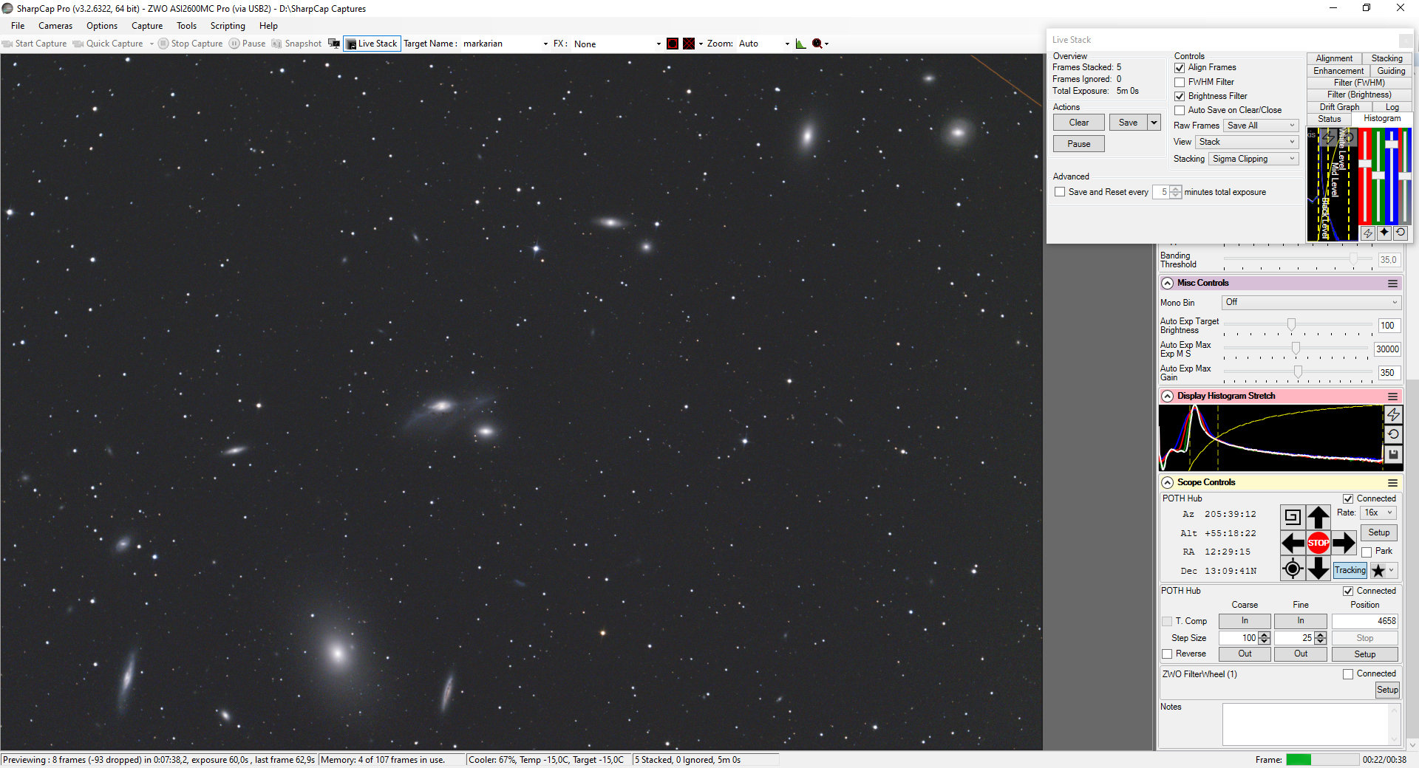Viewport: 1419px width, 768px height.
Task: Click the Tracking button
Action: [x=1350, y=570]
